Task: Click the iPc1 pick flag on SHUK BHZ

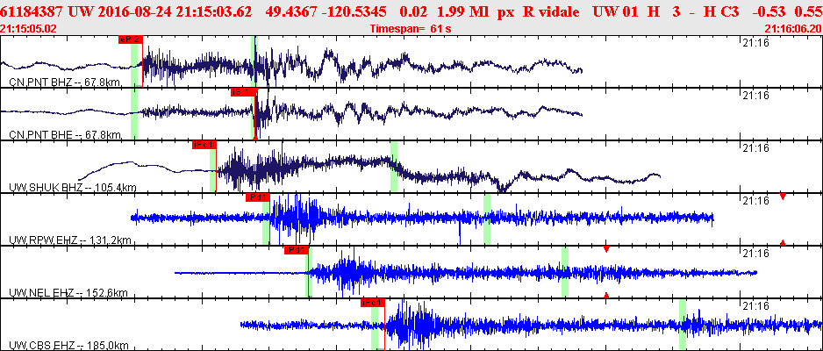Action: (x=204, y=145)
